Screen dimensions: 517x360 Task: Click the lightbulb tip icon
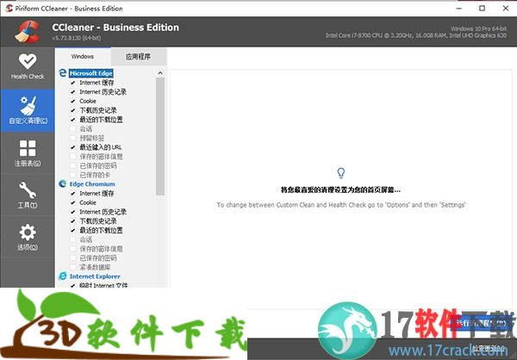341,172
